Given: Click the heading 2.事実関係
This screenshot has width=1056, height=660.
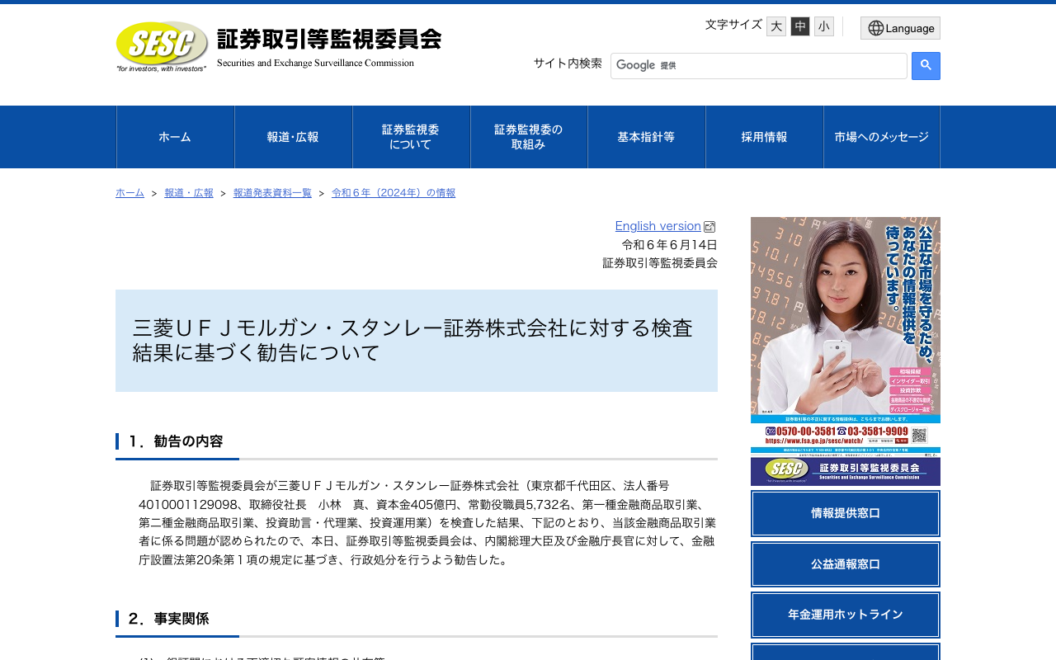Looking at the screenshot, I should pyautogui.click(x=168, y=619).
